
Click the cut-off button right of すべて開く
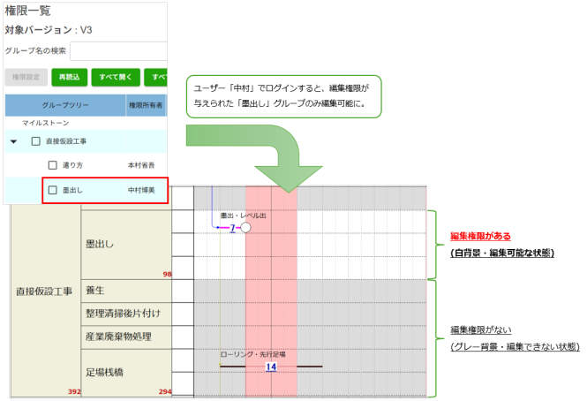pos(156,77)
